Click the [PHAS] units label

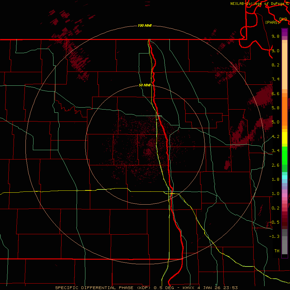coord(272,22)
